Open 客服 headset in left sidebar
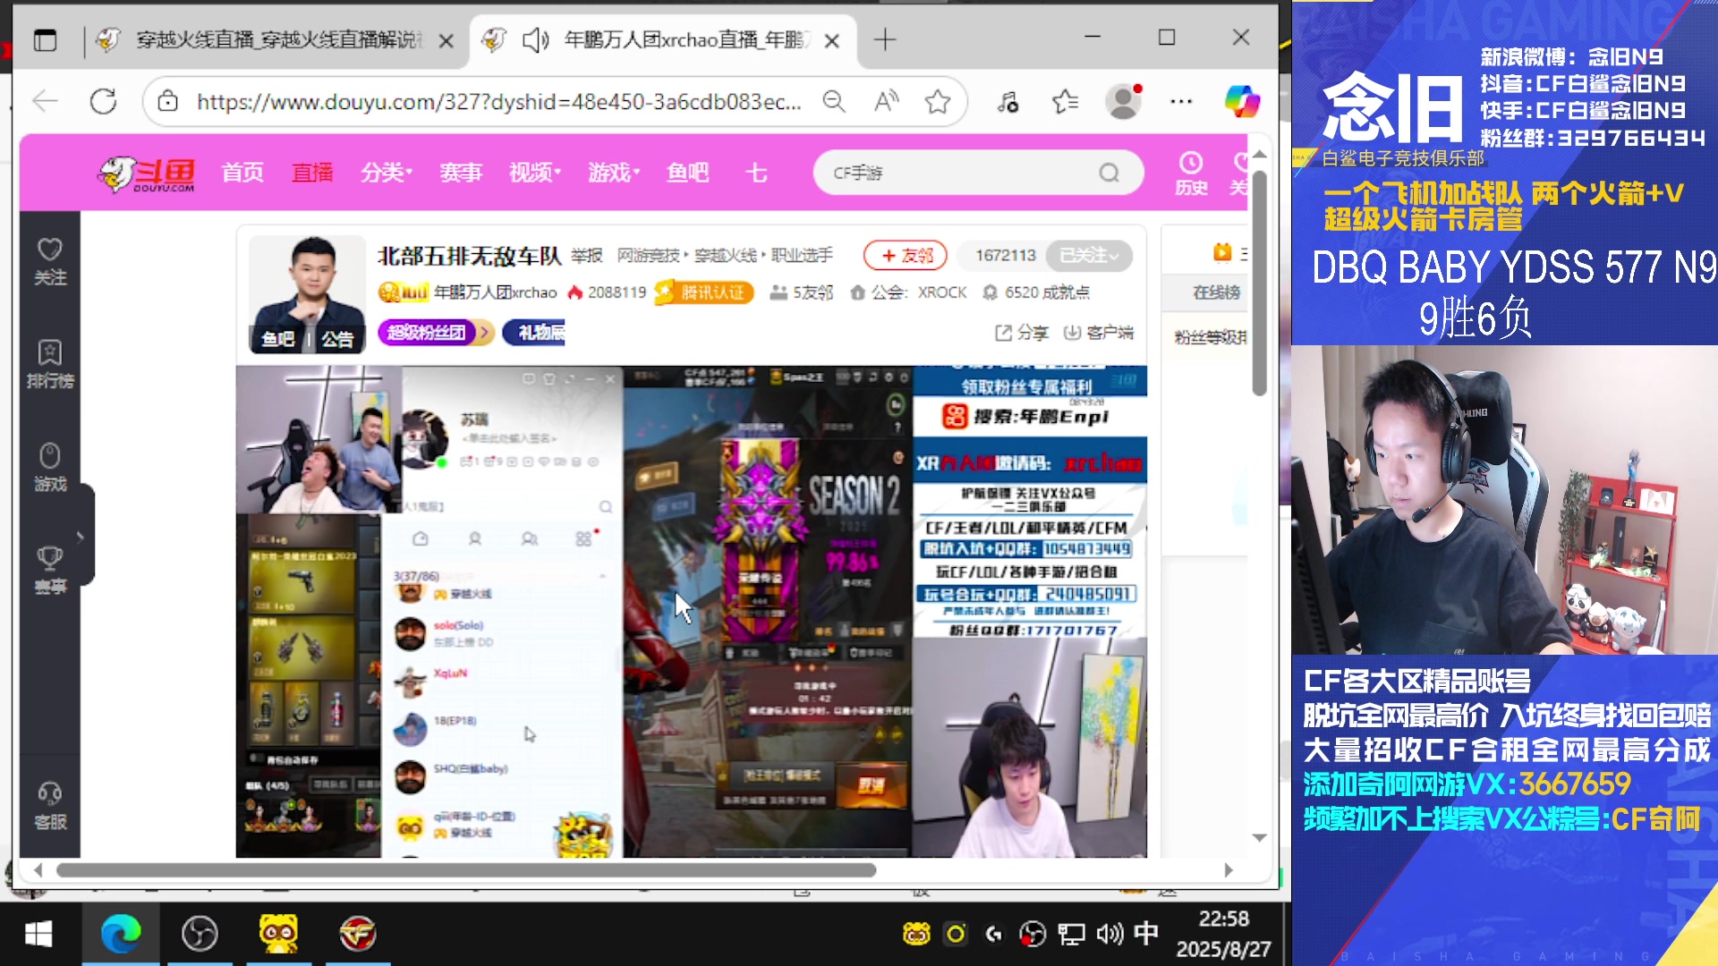Viewport: 1718px width, 966px height. [x=50, y=806]
